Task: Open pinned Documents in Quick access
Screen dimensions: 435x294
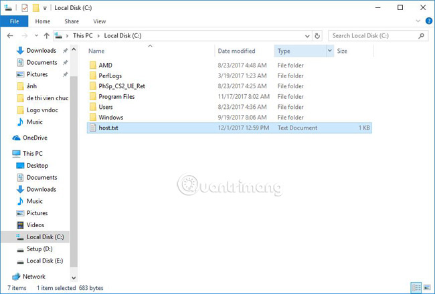Action: point(42,62)
